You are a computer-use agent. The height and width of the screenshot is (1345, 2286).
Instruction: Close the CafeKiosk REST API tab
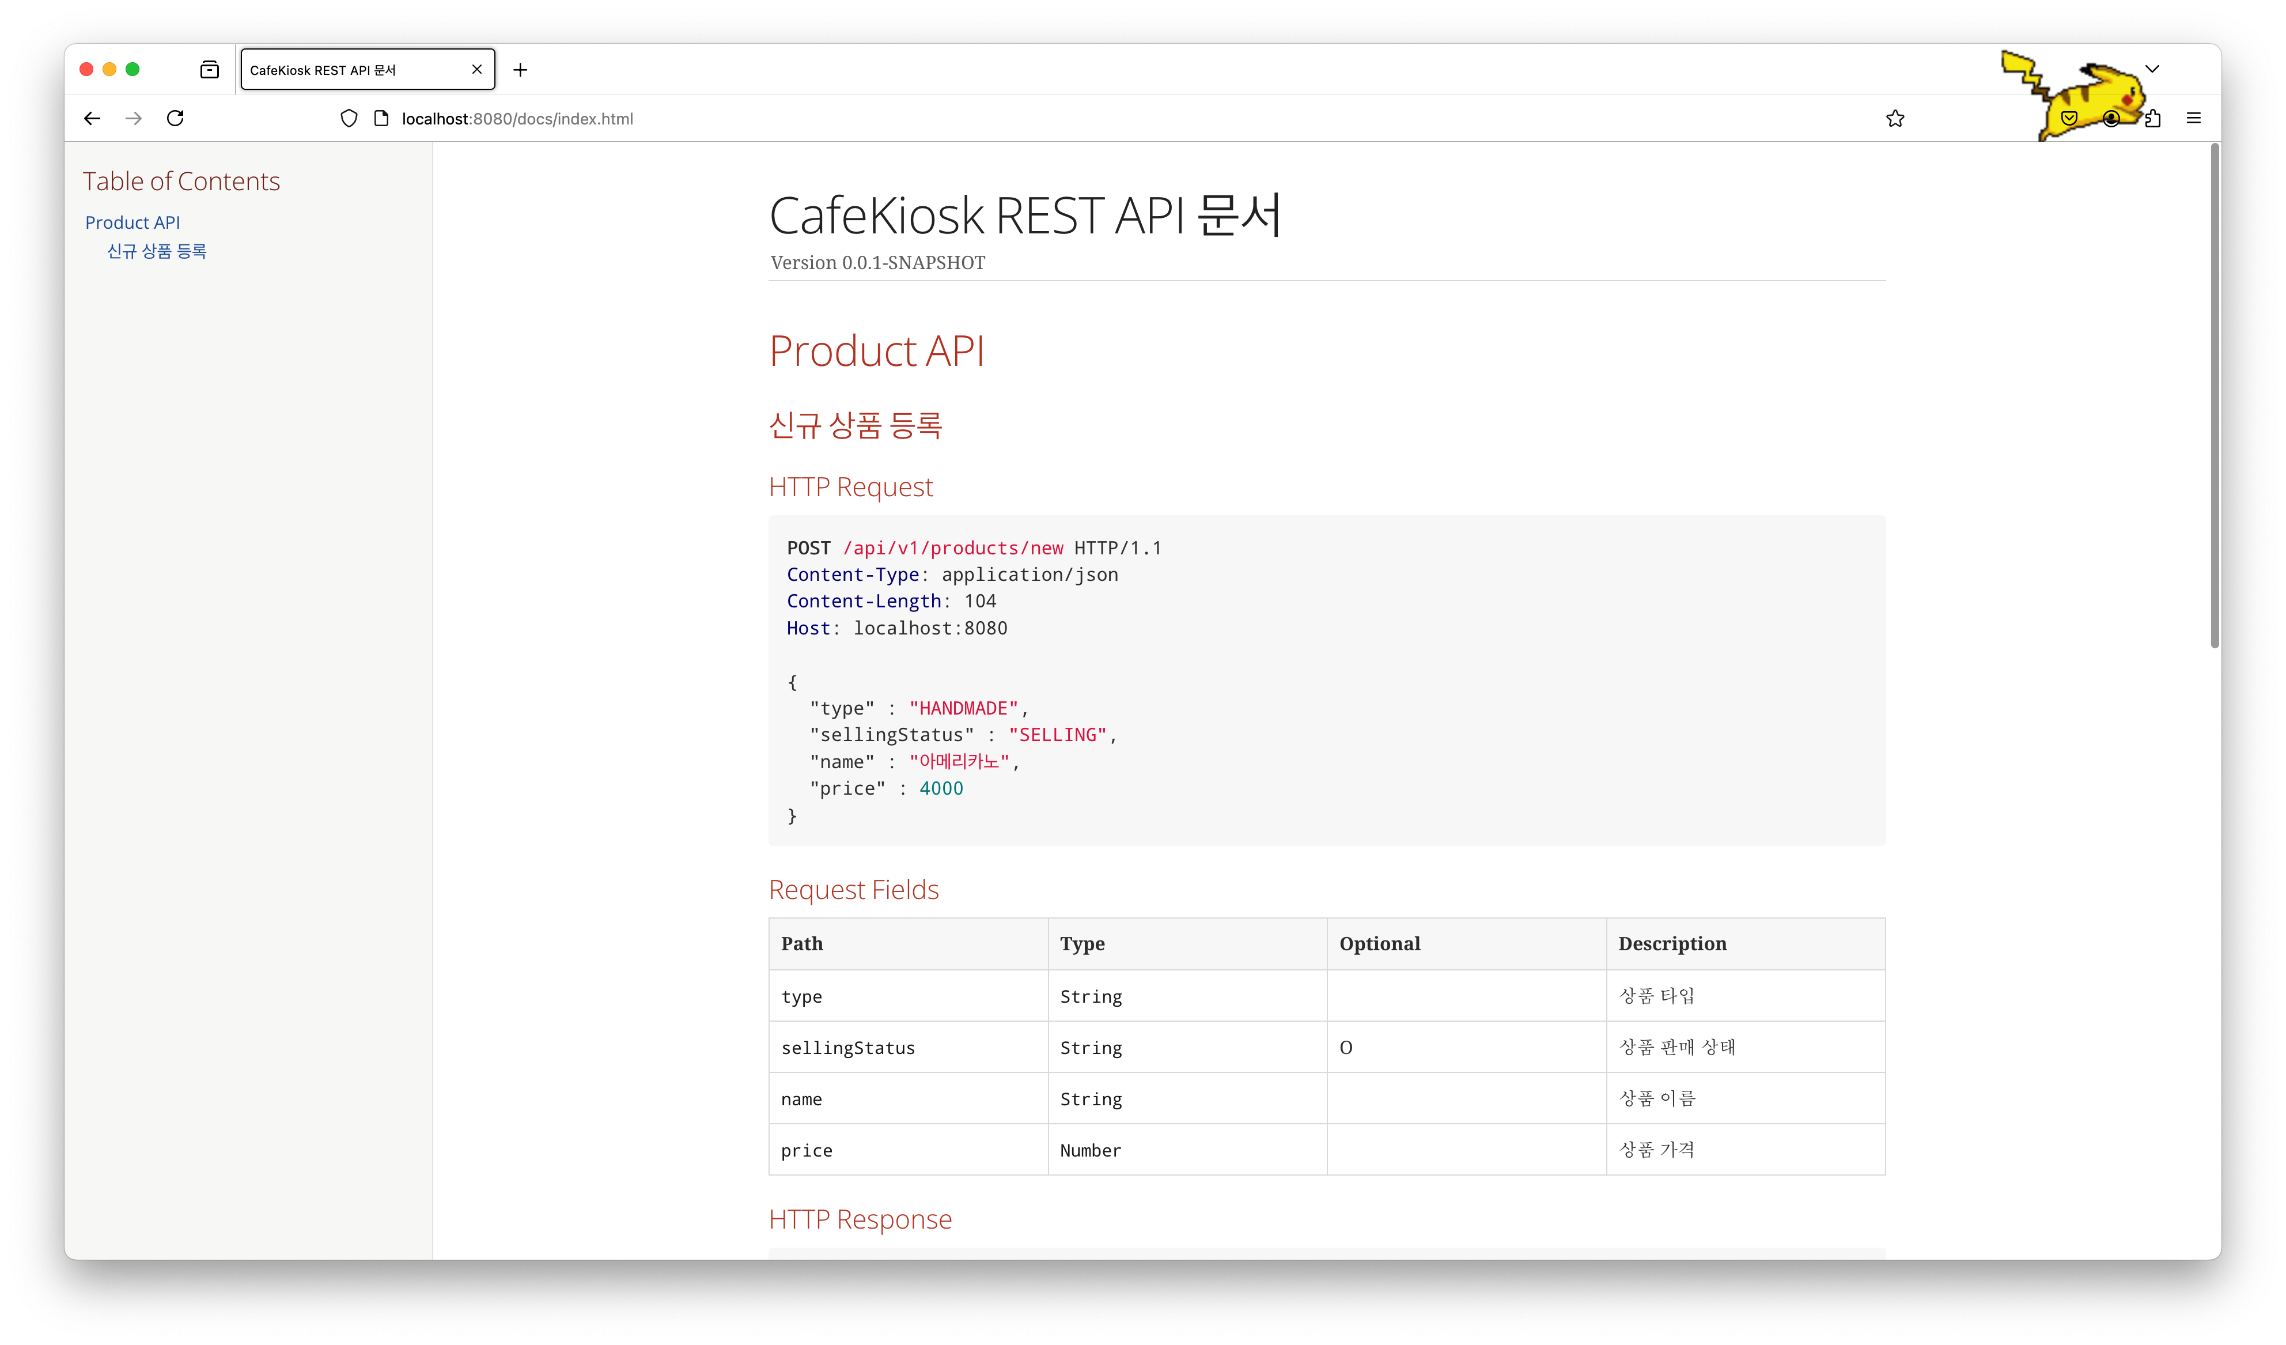coord(476,70)
